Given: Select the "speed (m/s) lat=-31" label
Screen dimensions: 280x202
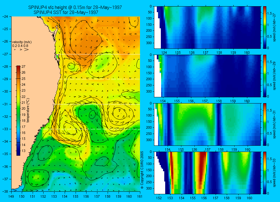Looking at the screenshot, I should (275, 124).
